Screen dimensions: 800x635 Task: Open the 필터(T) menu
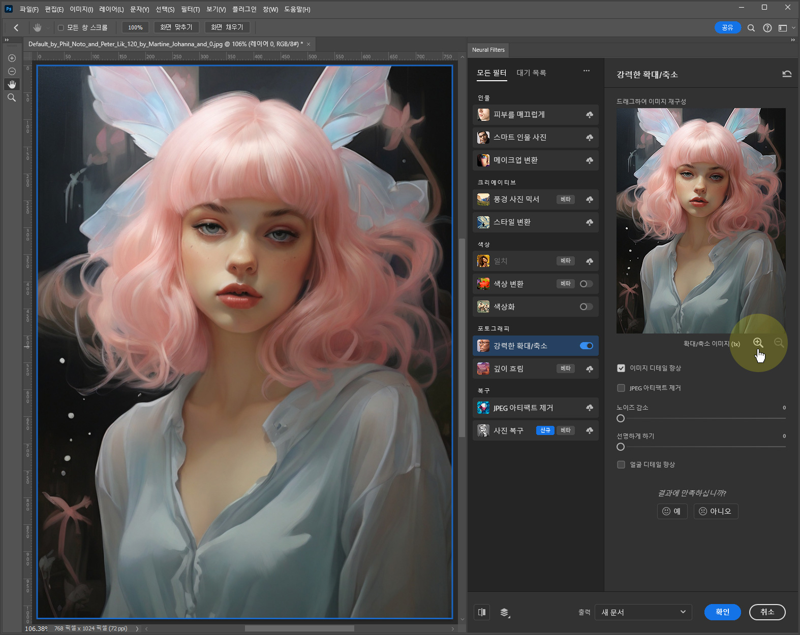[191, 9]
